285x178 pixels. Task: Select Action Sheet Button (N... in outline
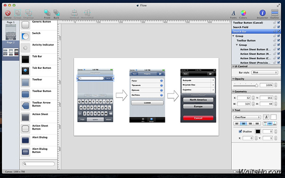[256, 54]
